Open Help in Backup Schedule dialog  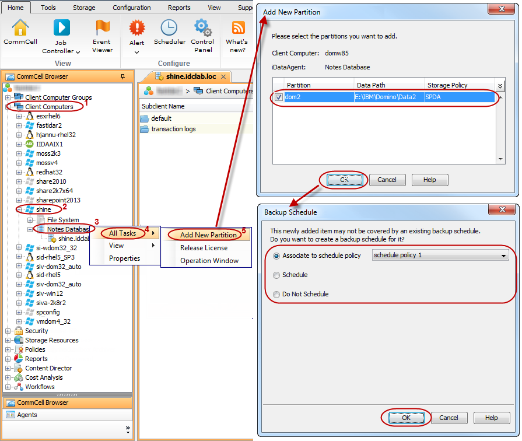pyautogui.click(x=491, y=418)
